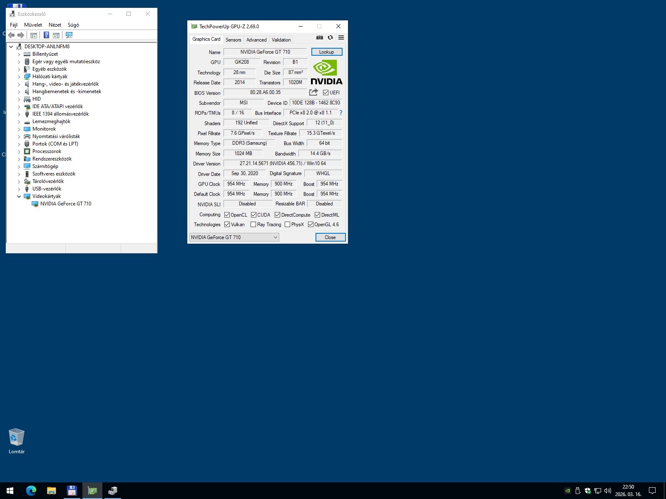Click the Driver Version field
This screenshot has width=666, height=499.
point(283,163)
